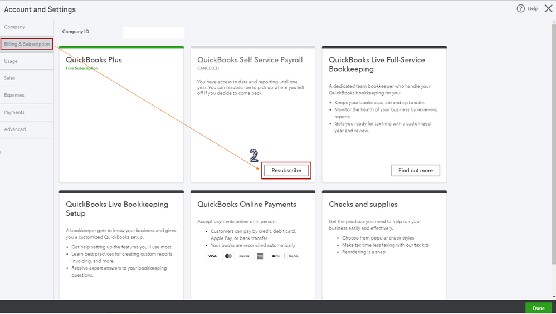Screen dimensions: 556x314
Task: Click the QuickBooks Plus card title
Action: [94, 60]
